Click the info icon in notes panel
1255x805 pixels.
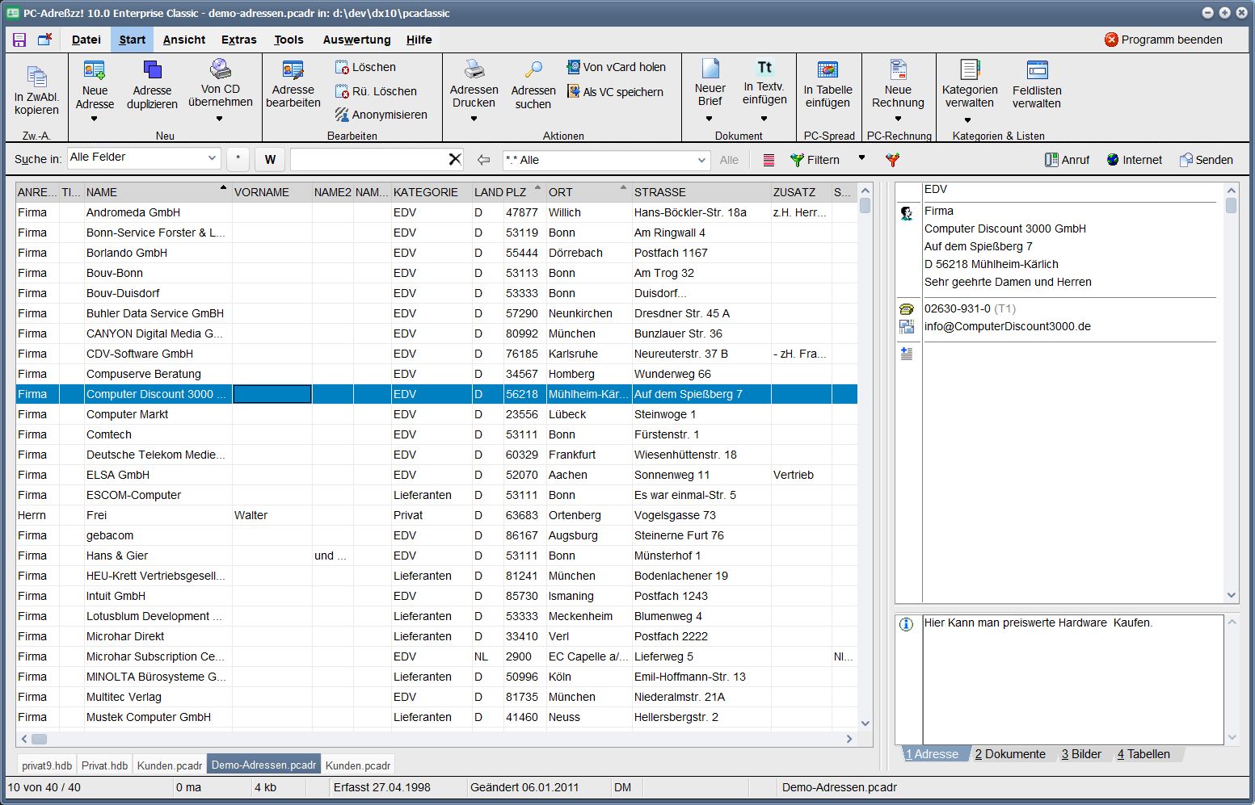tap(907, 624)
